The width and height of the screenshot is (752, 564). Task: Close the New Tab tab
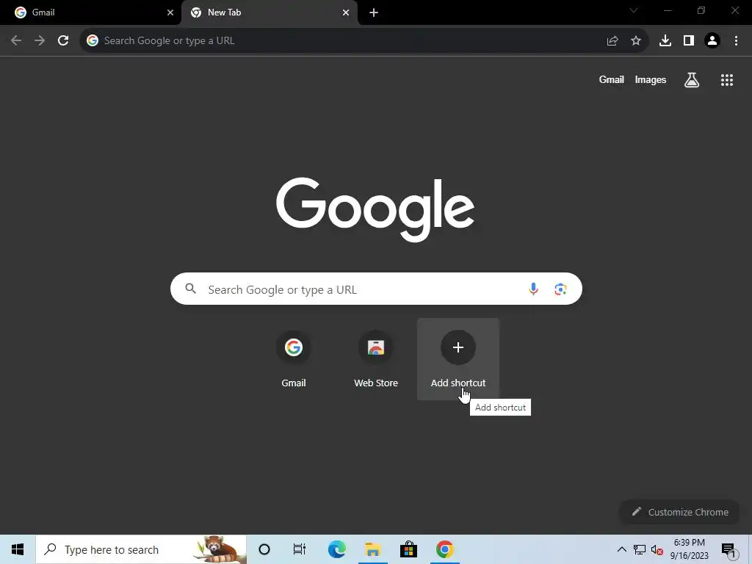[346, 12]
